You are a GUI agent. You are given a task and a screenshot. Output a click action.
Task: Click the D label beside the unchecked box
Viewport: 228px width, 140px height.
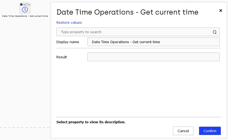pos(29,5)
